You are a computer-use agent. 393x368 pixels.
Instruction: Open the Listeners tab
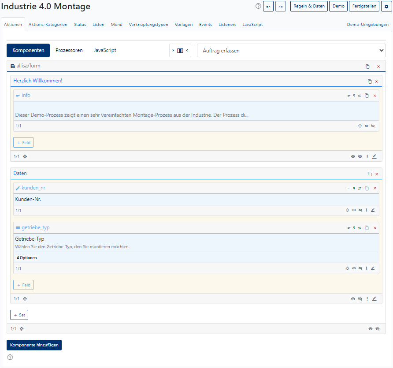pos(227,25)
